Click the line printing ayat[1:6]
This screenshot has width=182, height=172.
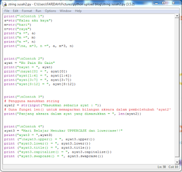38,76
